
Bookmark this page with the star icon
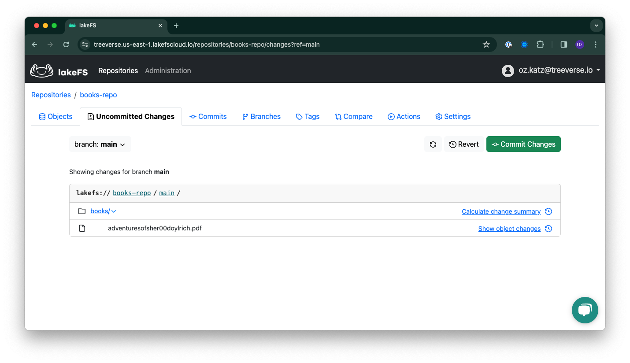click(486, 44)
